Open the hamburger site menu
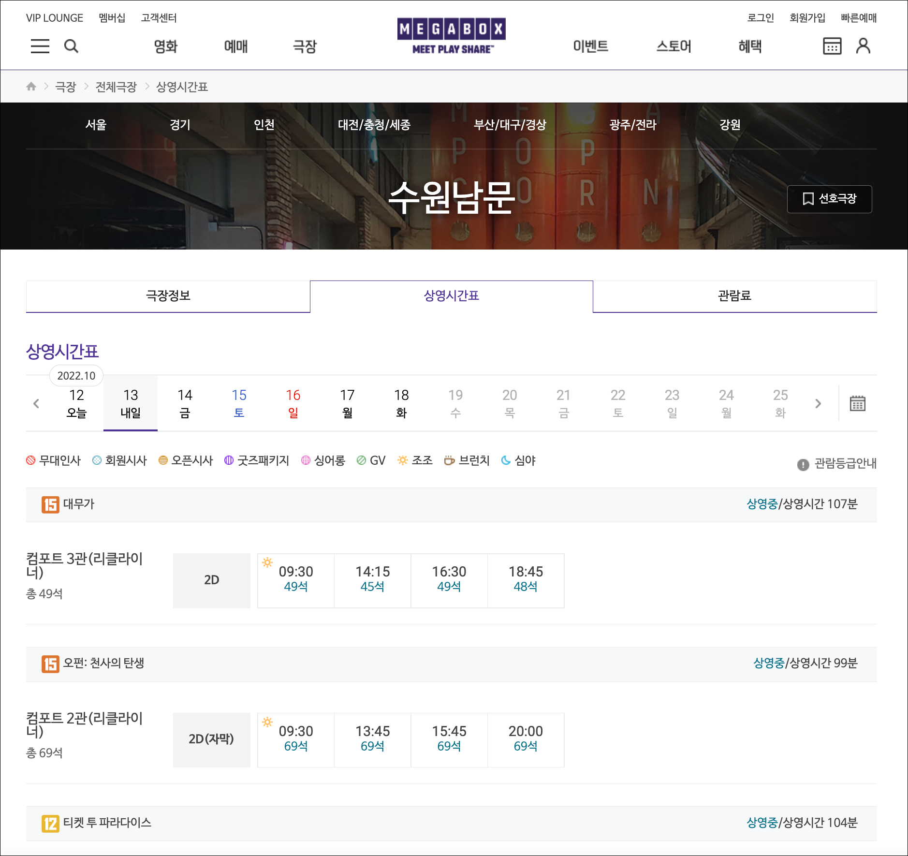The width and height of the screenshot is (908, 856). 40,46
